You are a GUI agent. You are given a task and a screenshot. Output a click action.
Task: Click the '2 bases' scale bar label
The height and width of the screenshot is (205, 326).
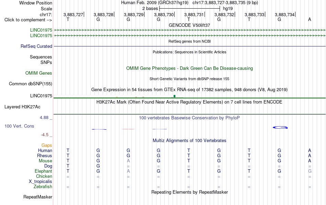(150, 9)
